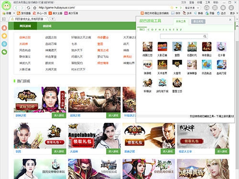The image size is (239, 179).
Task: Click 进入游戏 under 我是大主宰 banner
Action: 222,151
